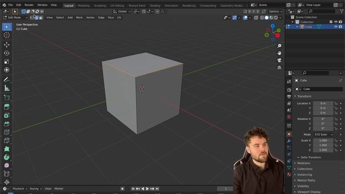Toggle Collection exclude checkbox in outliner

pos(331,22)
